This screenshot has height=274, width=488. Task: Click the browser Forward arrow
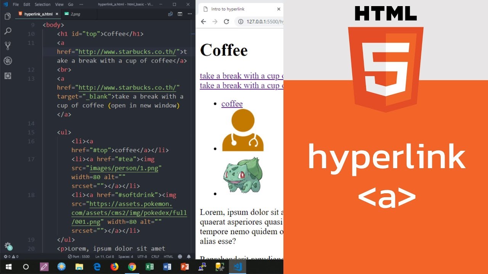point(215,22)
